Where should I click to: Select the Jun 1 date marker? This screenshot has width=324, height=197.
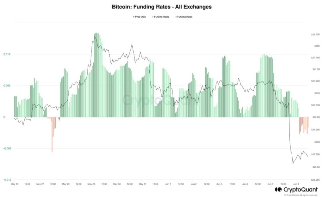[168, 184]
